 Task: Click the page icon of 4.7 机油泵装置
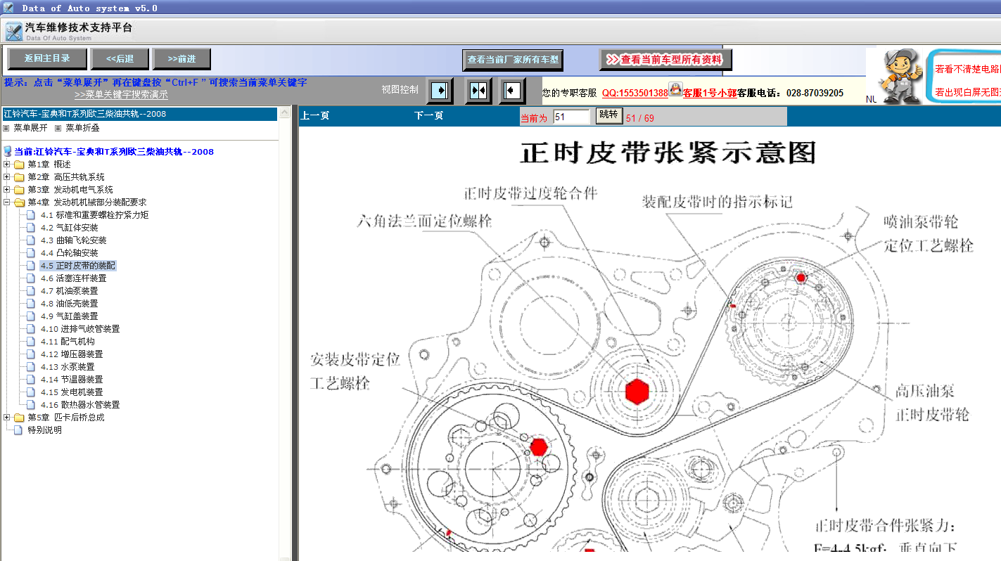31,291
